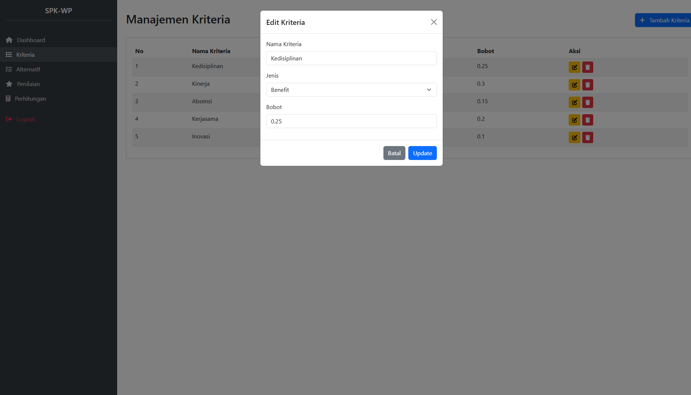Click the table Bobot value 0.1
691x395 pixels.
480,136
